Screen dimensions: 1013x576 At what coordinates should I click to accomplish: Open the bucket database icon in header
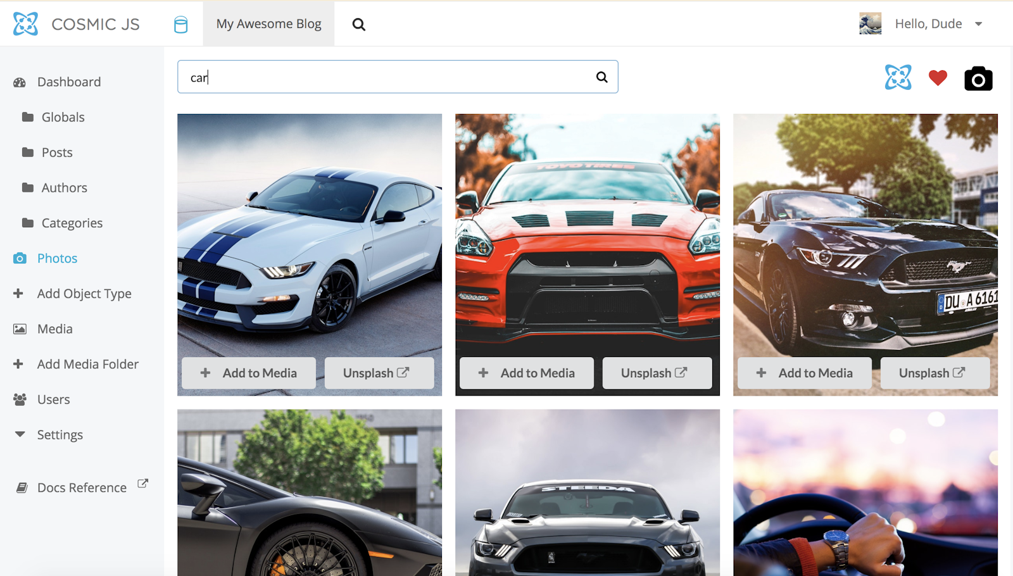180,24
